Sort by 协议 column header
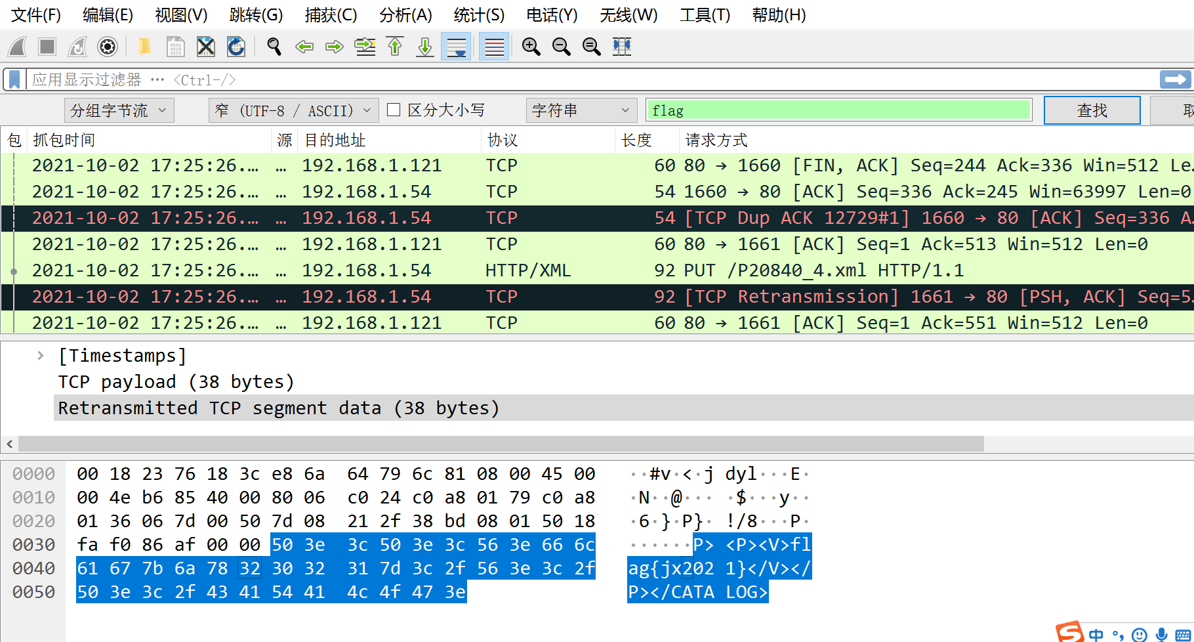 (x=548, y=140)
